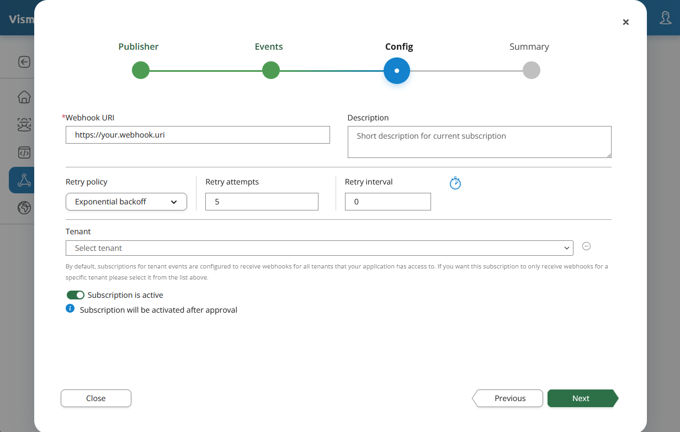Click the Webhook URI input field

point(198,135)
